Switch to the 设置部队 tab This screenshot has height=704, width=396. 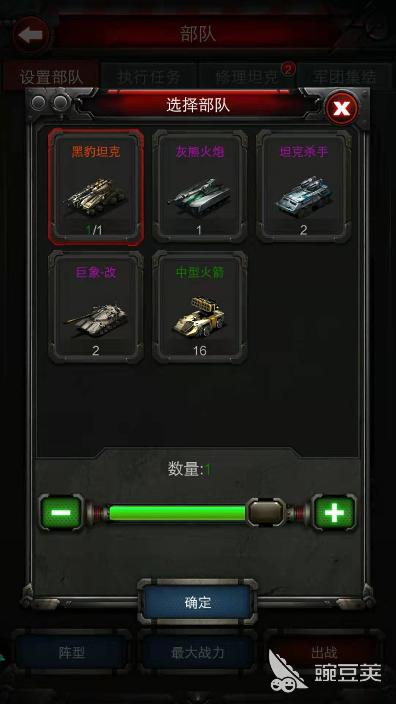51,77
